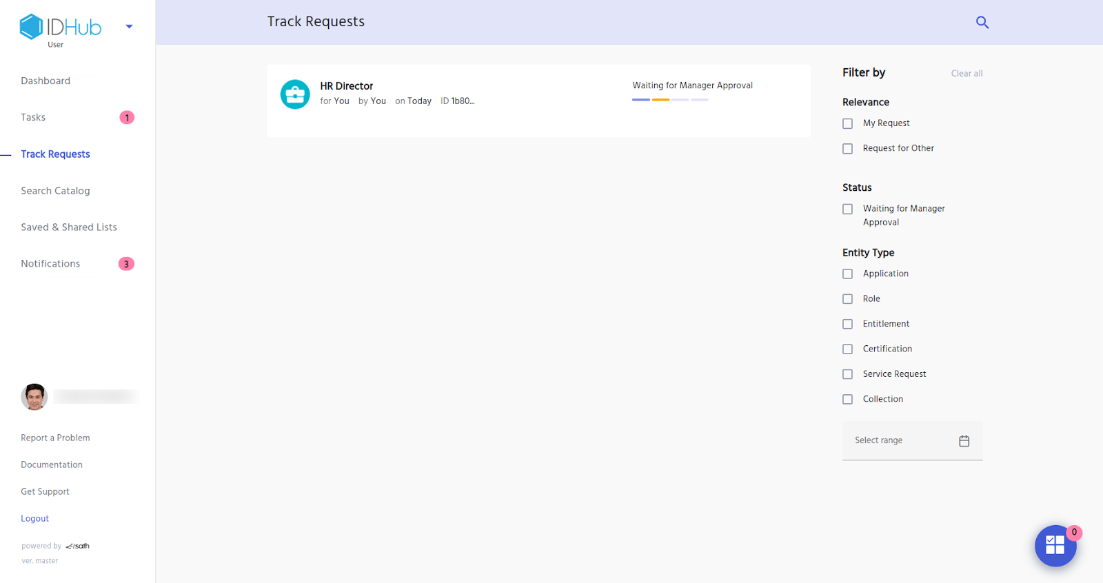This screenshot has width=1103, height=583.
Task: Enable the Request for Other checkbox
Action: [847, 149]
